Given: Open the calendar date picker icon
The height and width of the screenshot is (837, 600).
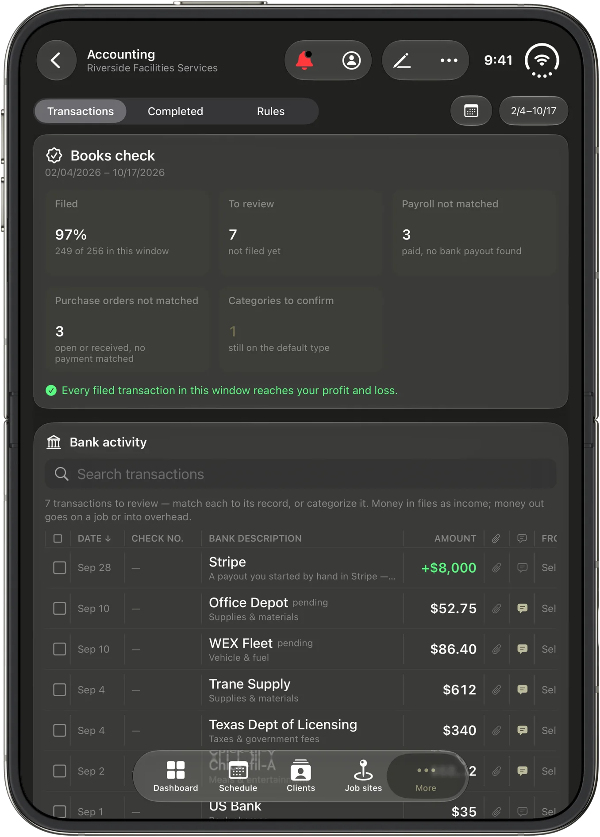Looking at the screenshot, I should (471, 111).
